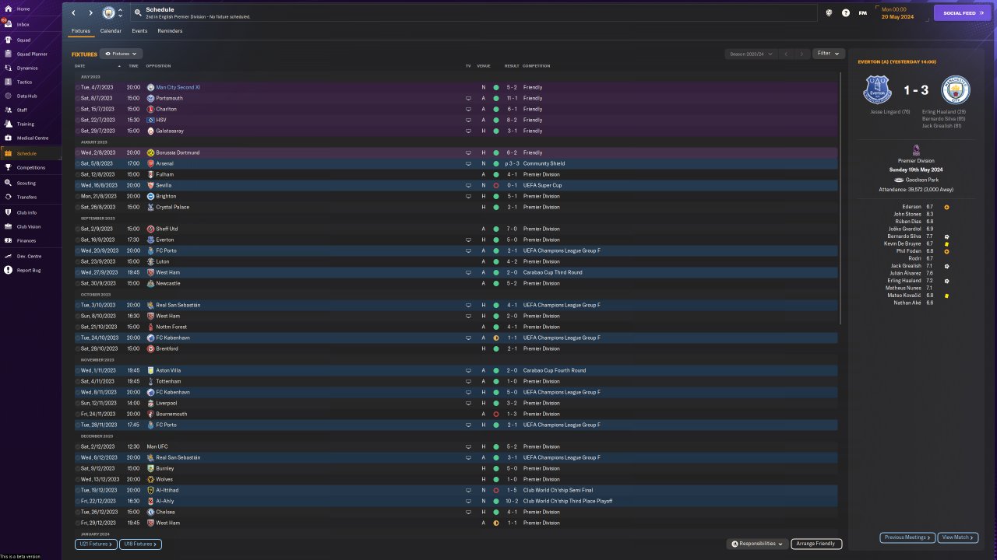
Task: Open U18 Fixtures
Action: [141, 544]
